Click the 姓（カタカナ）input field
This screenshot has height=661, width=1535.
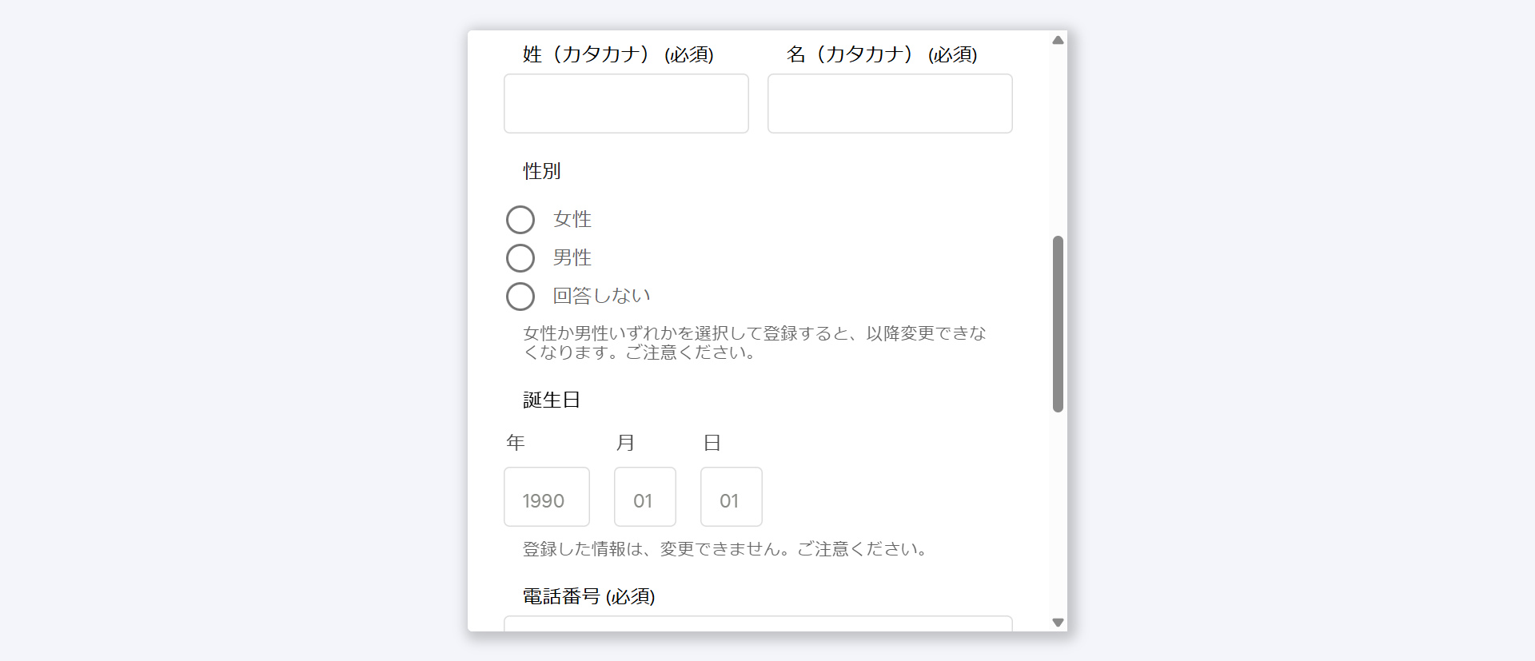click(626, 103)
